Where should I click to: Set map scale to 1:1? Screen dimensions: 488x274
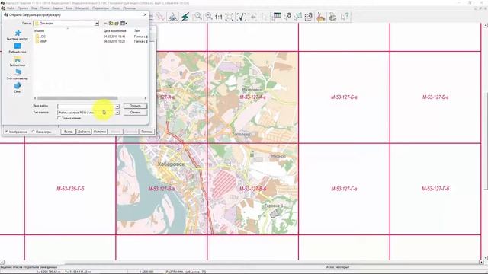[219, 17]
